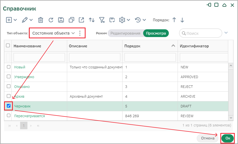This screenshot has height=144, width=238.
Task: Click the Наименование filter field
Action: point(39,57)
